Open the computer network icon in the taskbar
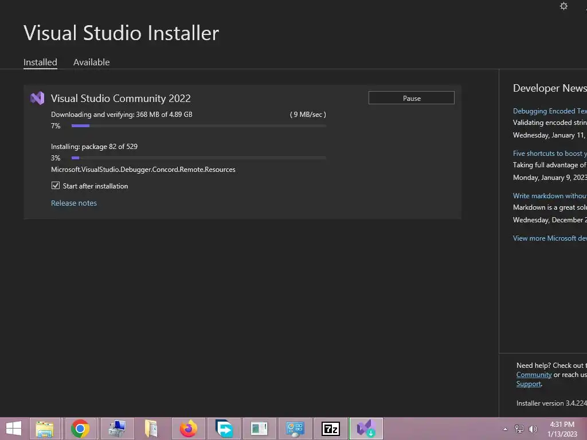Viewport: 587px width, 440px height. pos(117,429)
